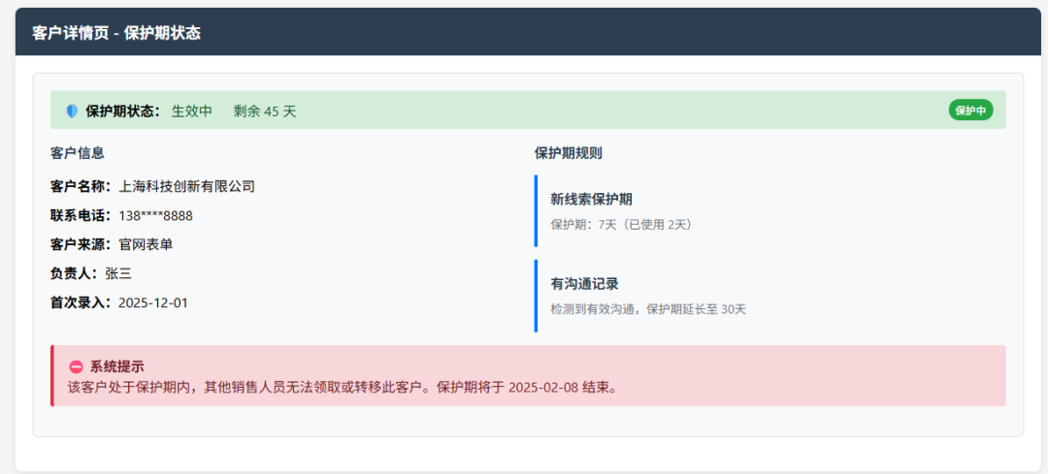Click the 系统提示 alert heading
The height and width of the screenshot is (474, 1048).
click(x=117, y=366)
